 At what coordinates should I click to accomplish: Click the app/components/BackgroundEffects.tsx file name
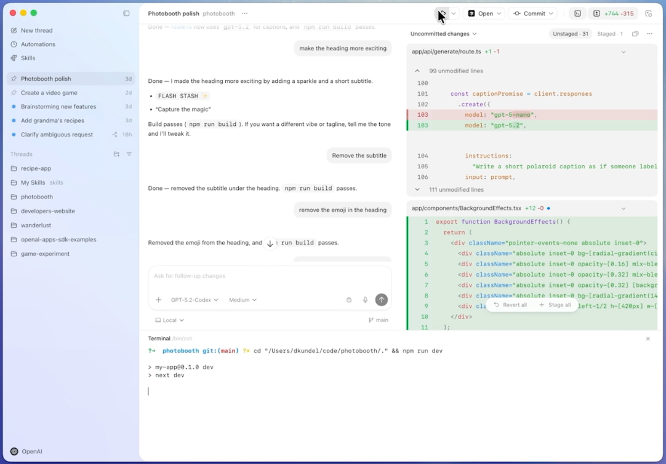[466, 208]
